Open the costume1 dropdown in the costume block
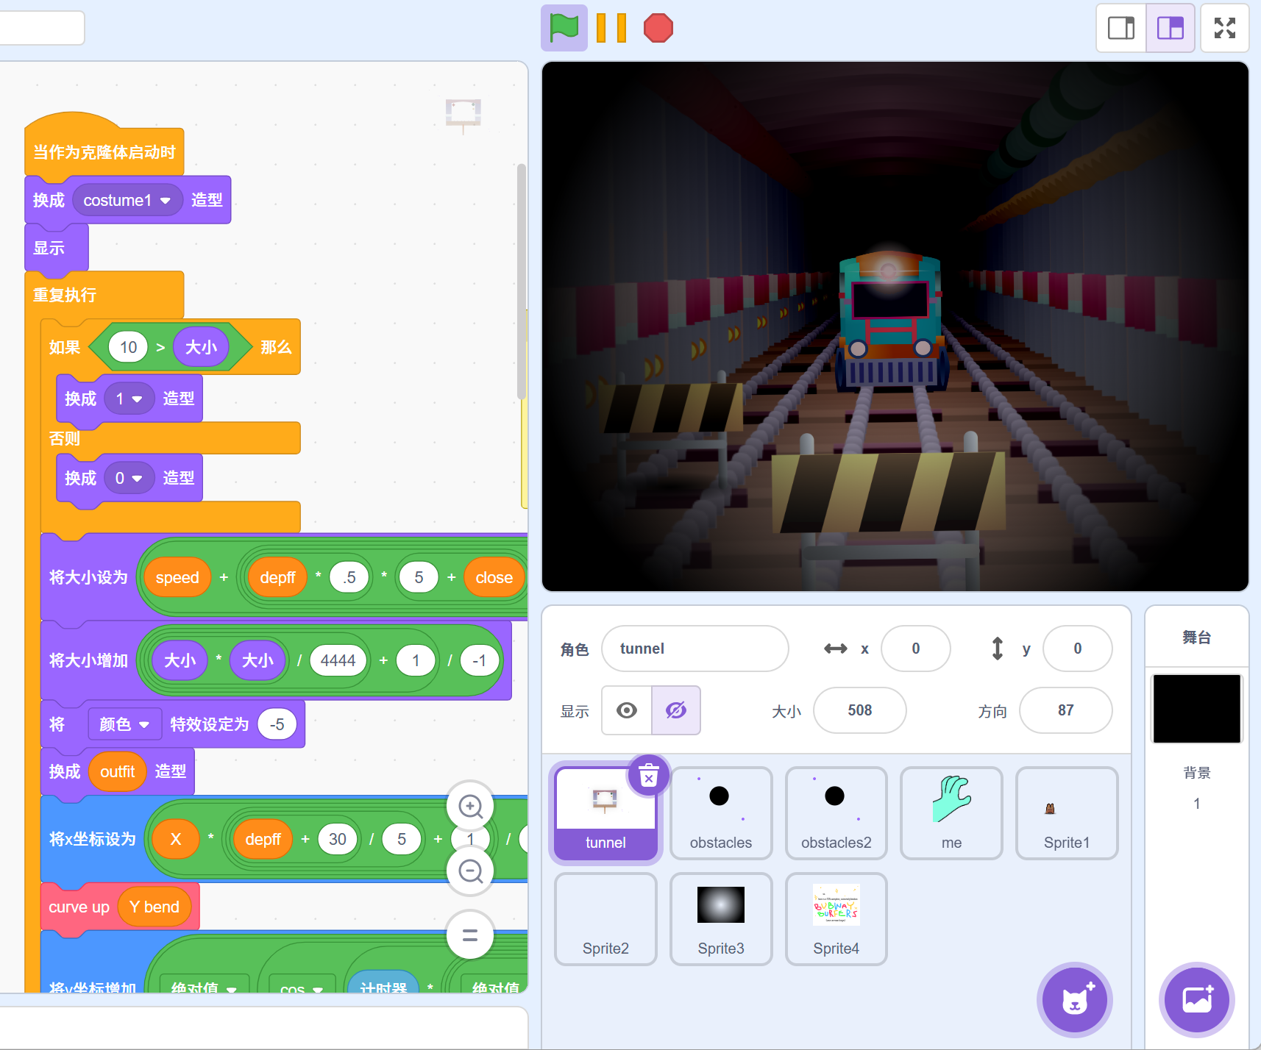 coord(166,201)
